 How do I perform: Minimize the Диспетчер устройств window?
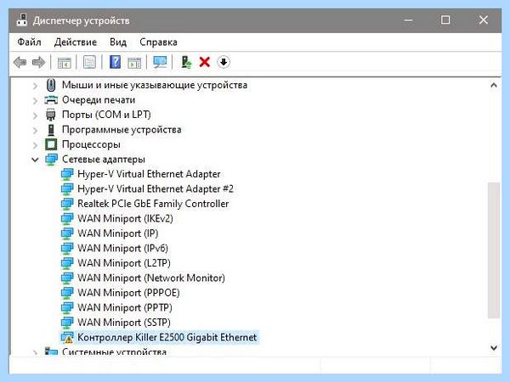coord(409,20)
